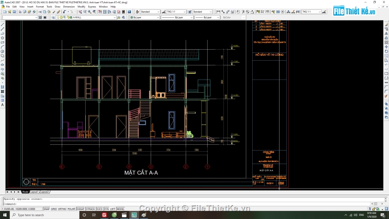The image size is (389, 219).
Task: Toggle OTRACK in status bar
Action: point(90,209)
